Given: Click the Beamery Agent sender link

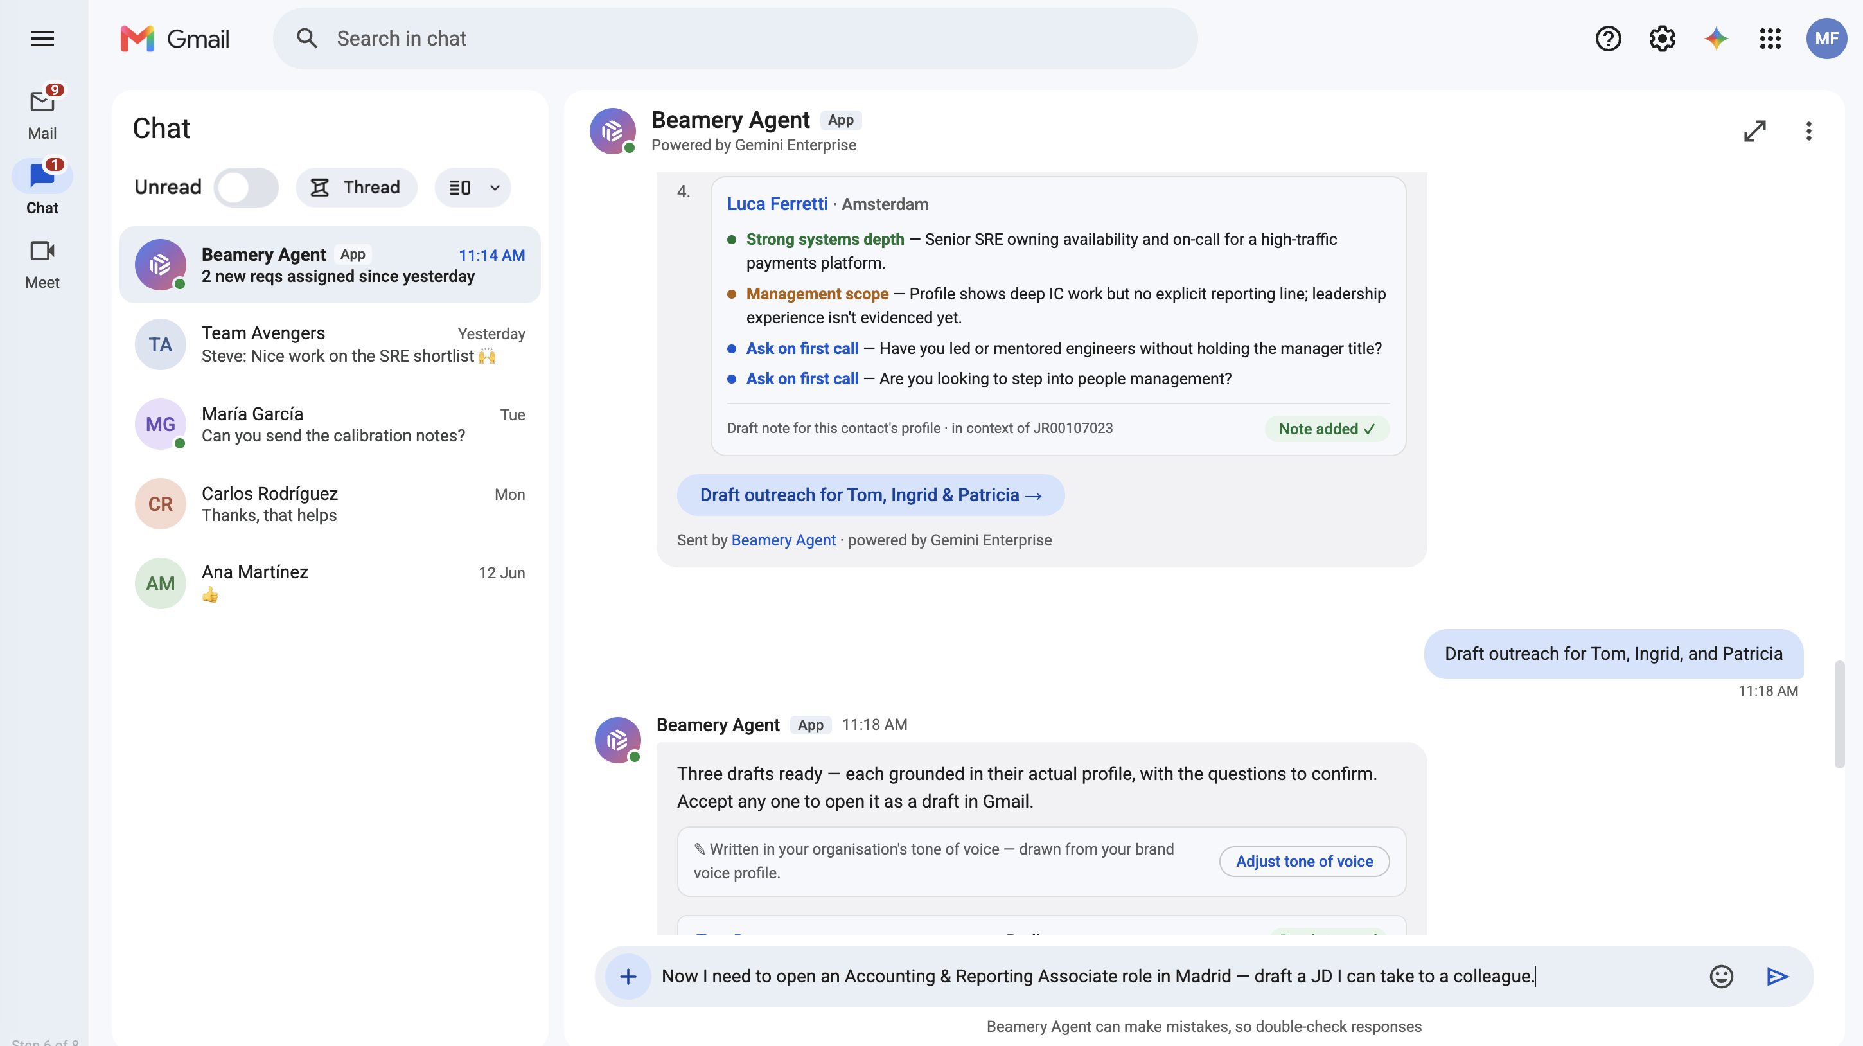Looking at the screenshot, I should pos(783,540).
